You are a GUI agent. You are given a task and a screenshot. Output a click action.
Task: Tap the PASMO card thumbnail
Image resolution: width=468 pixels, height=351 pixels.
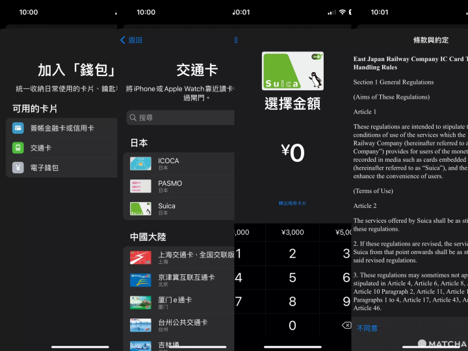click(140, 187)
